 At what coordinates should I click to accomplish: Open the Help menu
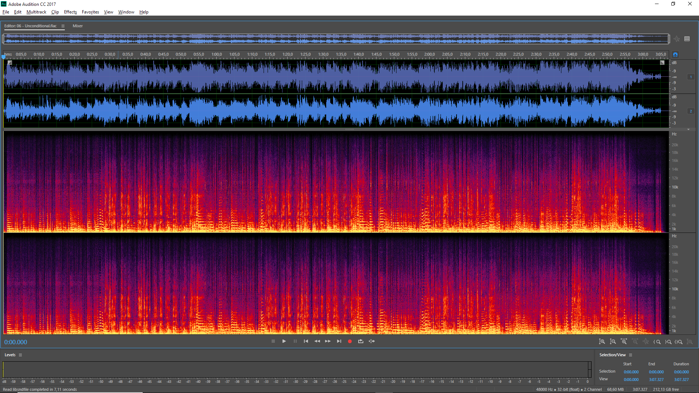point(144,12)
